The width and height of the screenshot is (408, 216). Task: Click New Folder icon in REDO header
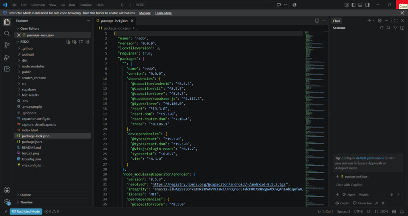pyautogui.click(x=74, y=42)
